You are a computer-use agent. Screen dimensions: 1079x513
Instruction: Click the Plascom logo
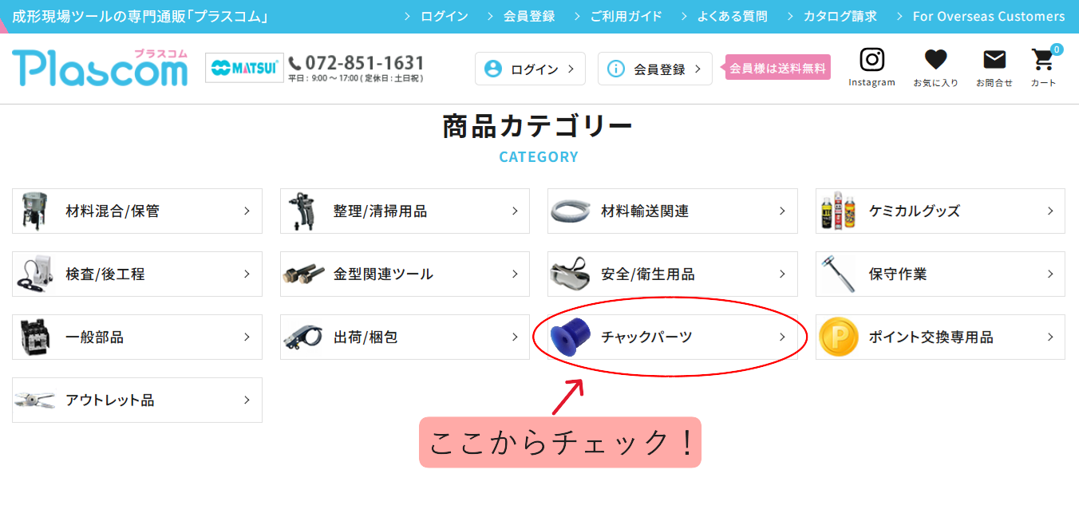coord(100,68)
